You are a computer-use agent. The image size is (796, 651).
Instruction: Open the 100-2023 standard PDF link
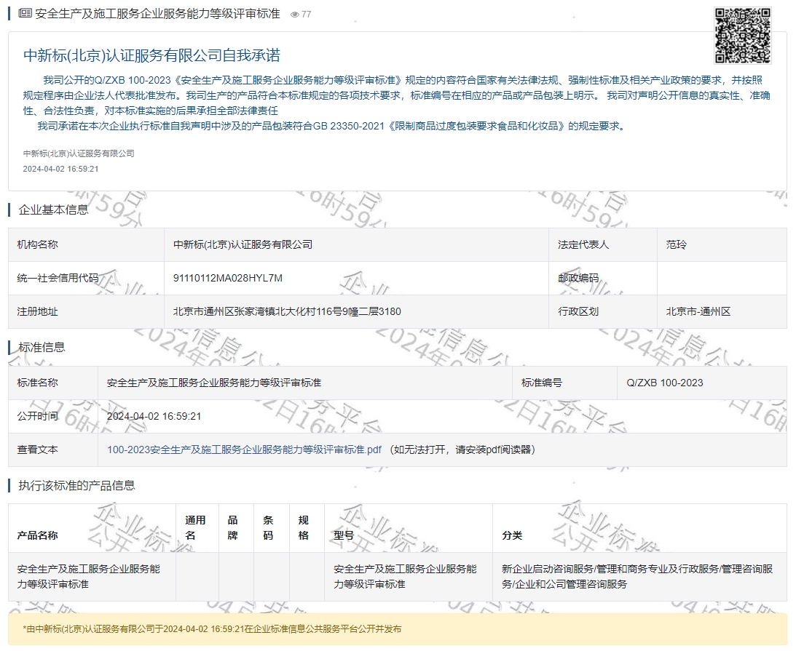[x=244, y=450]
